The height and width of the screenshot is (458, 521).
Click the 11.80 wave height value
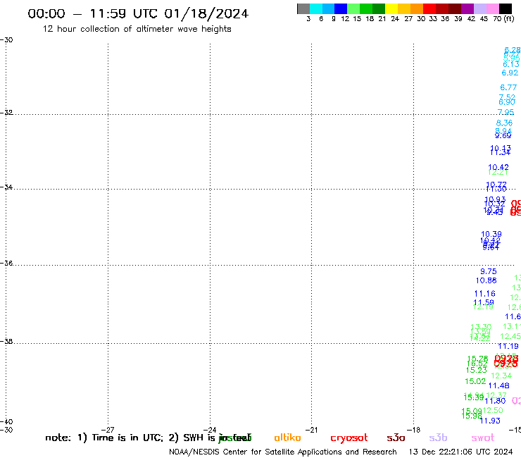click(495, 401)
